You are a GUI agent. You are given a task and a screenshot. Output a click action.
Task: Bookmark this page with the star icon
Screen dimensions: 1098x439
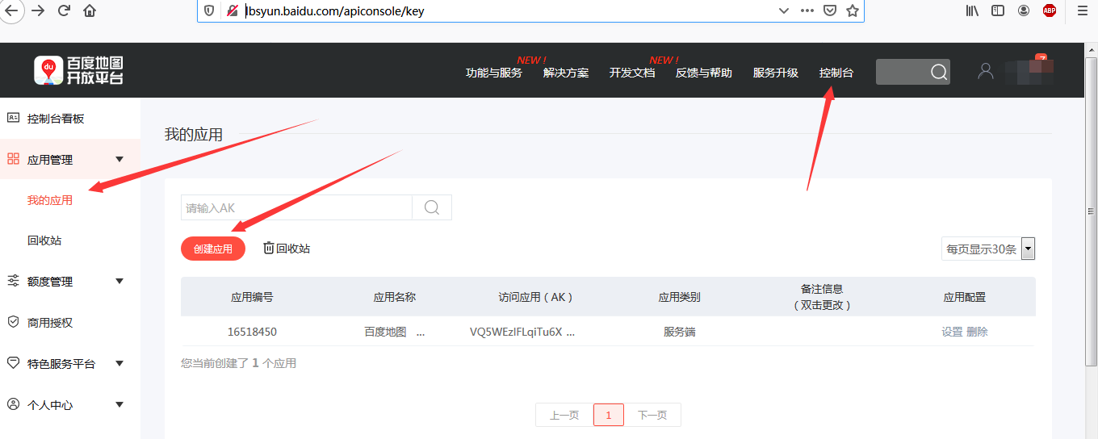click(852, 10)
